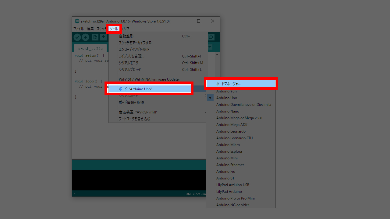This screenshot has width=390, height=219.
Task: Click the Verify checkmark toolbar icon
Action: point(77,37)
